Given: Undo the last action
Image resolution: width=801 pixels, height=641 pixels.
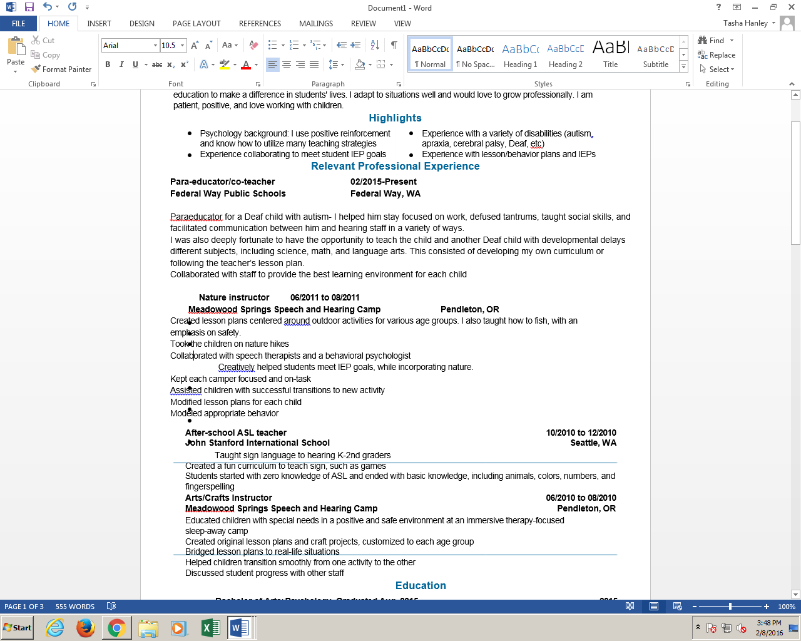Looking at the screenshot, I should coord(47,8).
